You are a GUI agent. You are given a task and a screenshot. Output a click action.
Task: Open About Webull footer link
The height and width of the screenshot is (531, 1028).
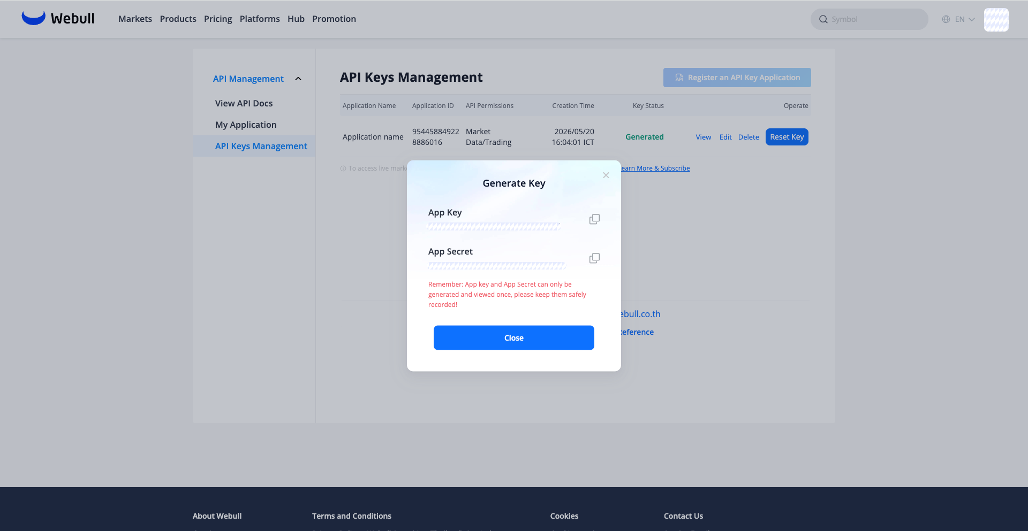pos(217,516)
